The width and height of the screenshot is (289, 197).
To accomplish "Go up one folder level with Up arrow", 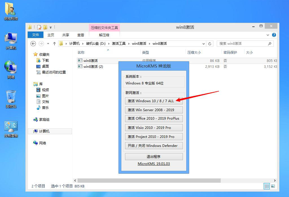I will point(54,44).
